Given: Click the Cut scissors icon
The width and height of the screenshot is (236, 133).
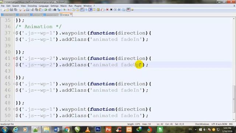Looking at the screenshot, I should [x=32, y=10].
